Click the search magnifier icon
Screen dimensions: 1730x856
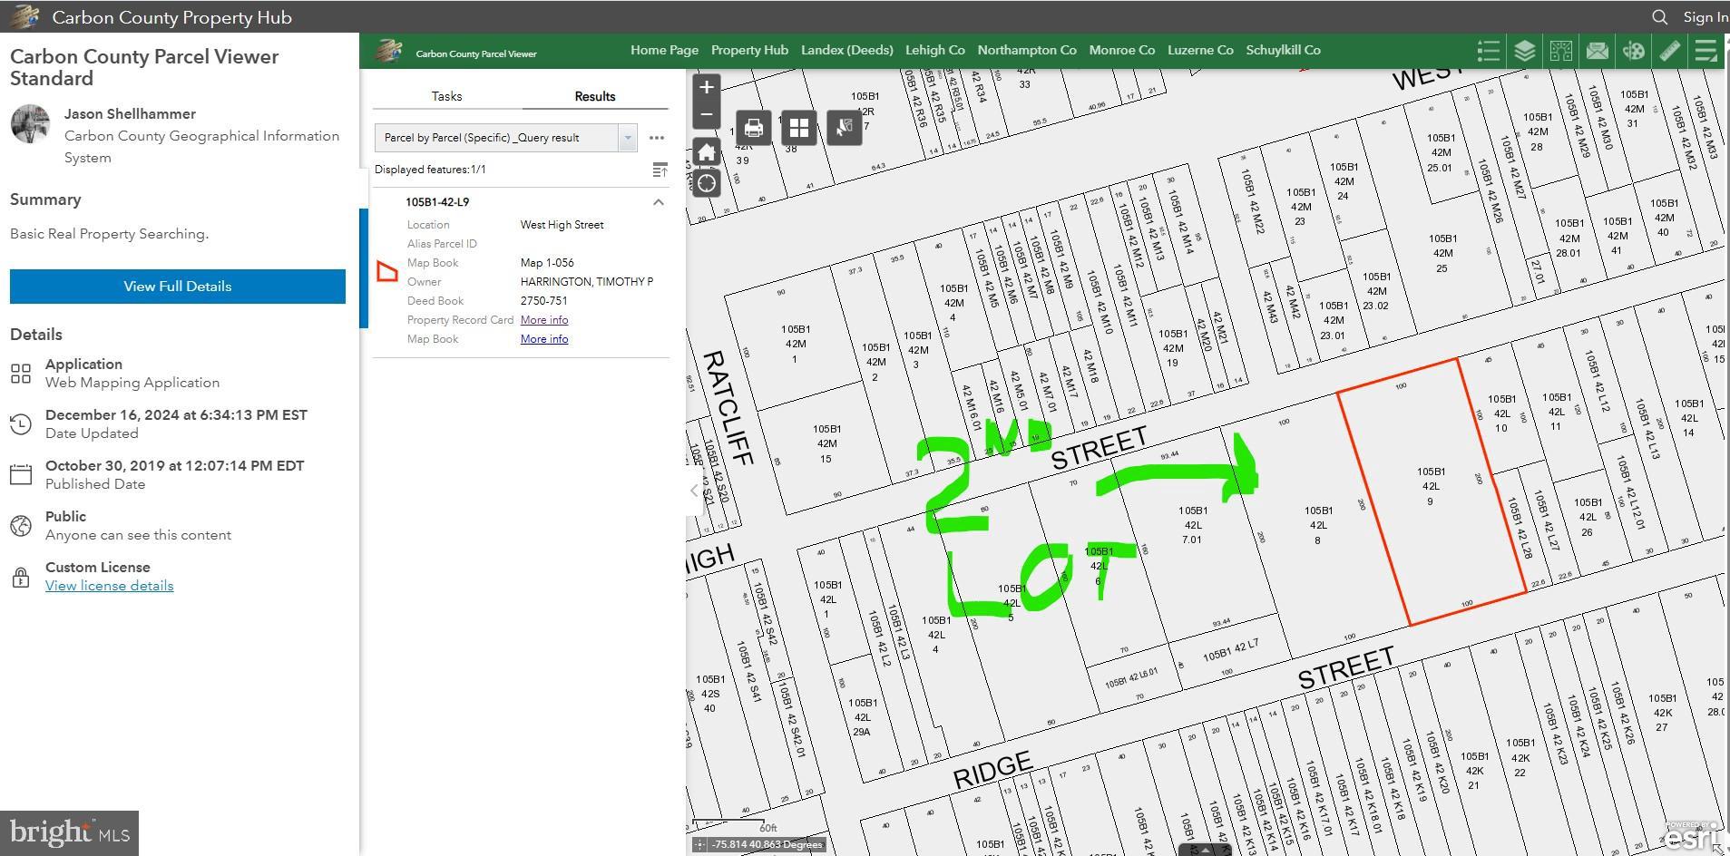[1659, 17]
